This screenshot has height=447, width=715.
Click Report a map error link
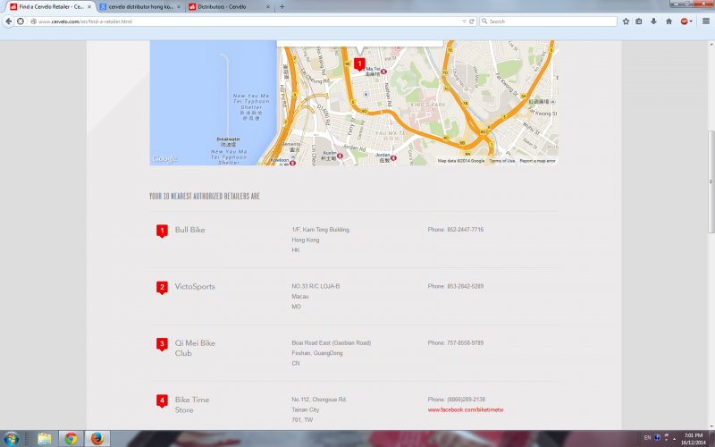tap(537, 161)
